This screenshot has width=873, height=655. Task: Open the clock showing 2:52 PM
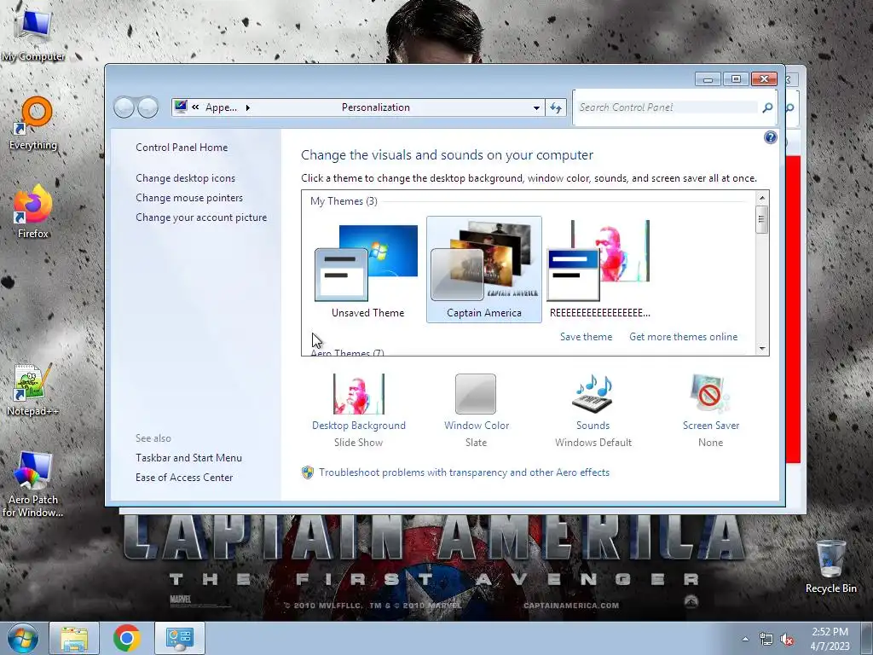click(x=830, y=639)
